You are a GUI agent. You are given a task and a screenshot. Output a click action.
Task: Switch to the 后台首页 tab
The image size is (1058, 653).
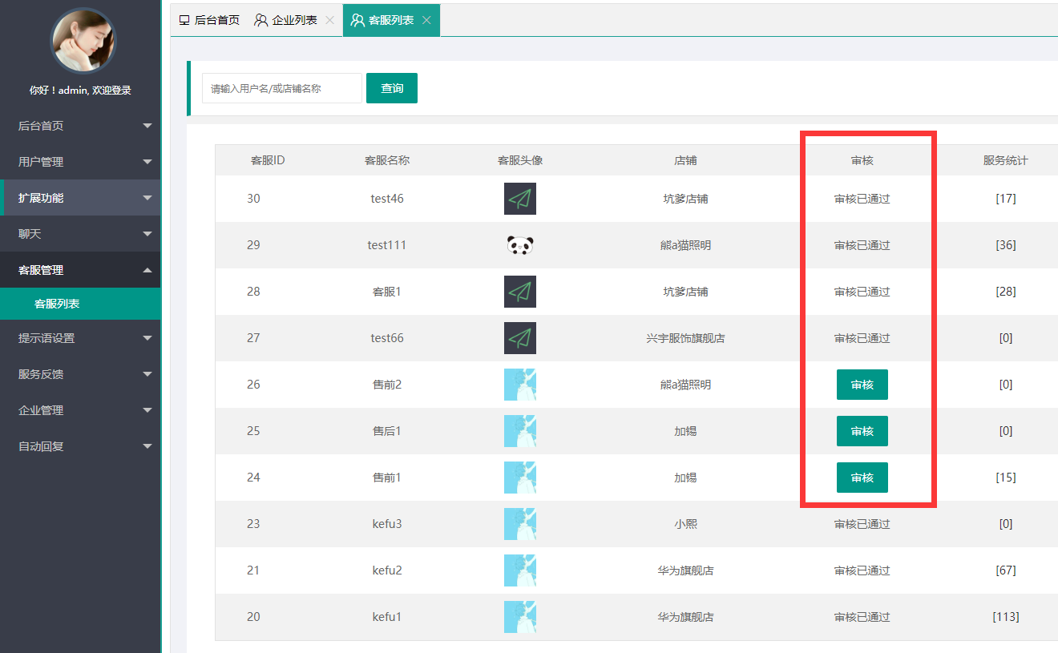tap(209, 20)
